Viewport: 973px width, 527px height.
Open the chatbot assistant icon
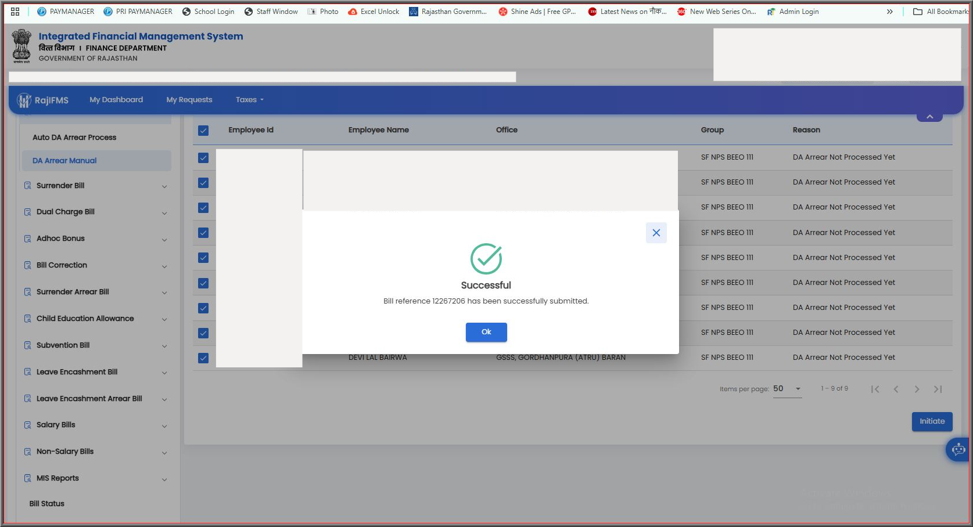958,449
